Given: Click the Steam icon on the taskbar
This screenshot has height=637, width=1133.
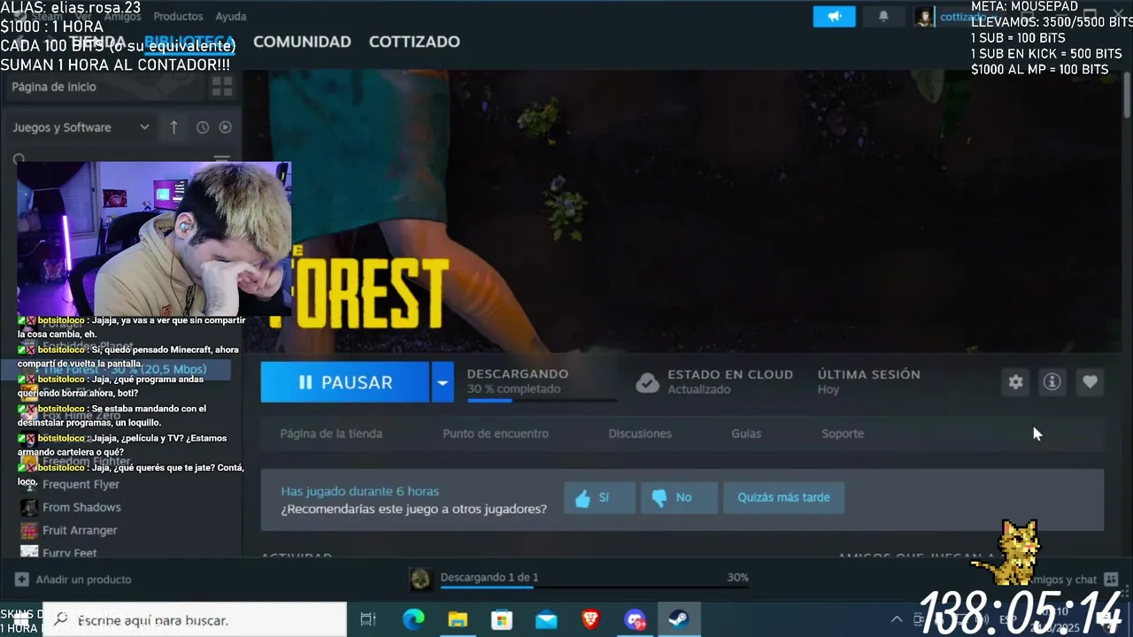Looking at the screenshot, I should tap(679, 620).
